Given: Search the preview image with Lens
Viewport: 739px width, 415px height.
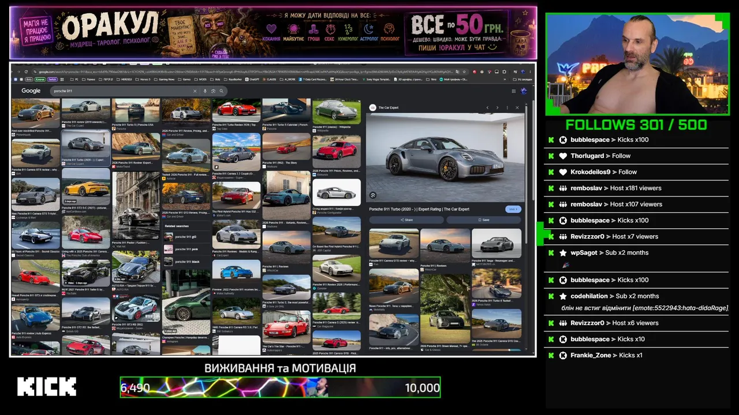Looking at the screenshot, I should tap(373, 195).
